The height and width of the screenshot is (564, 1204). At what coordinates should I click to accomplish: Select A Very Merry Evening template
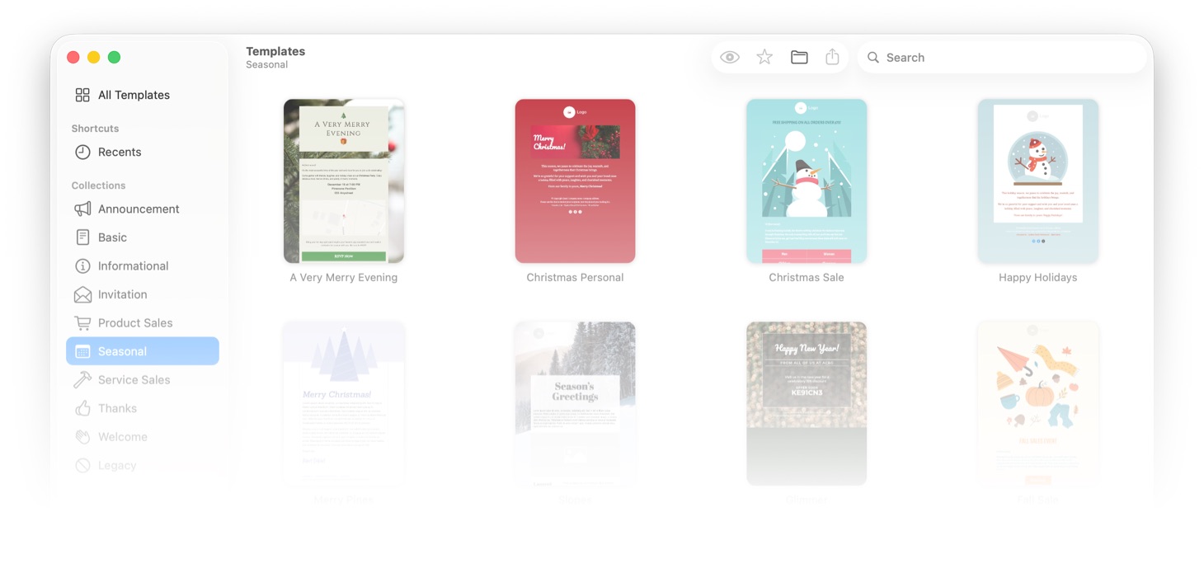[344, 181]
